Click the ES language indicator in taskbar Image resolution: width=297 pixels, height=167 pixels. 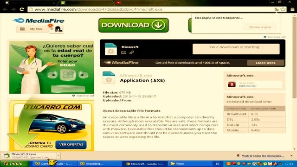(x=218, y=164)
